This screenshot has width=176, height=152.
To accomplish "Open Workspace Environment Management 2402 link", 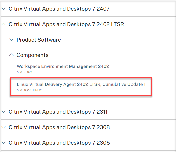I will (x=63, y=66).
